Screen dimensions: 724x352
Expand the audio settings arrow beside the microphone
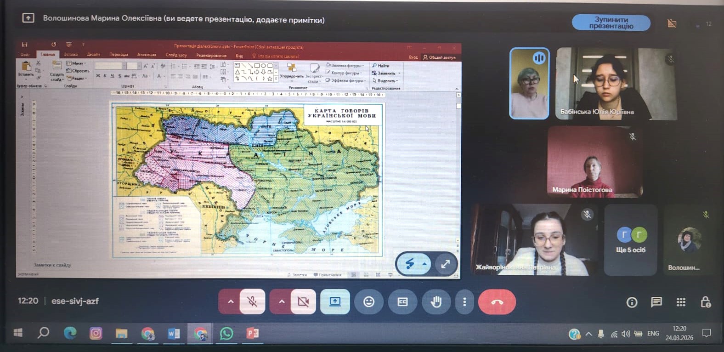pyautogui.click(x=231, y=301)
